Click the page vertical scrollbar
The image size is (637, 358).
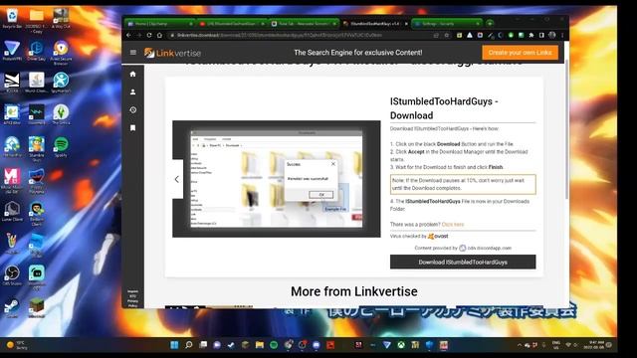pos(566,130)
